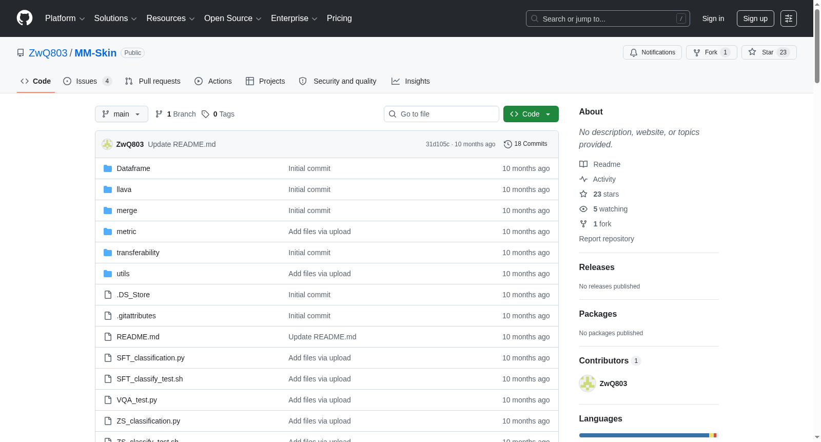Switch to the Code tab

coord(36,81)
